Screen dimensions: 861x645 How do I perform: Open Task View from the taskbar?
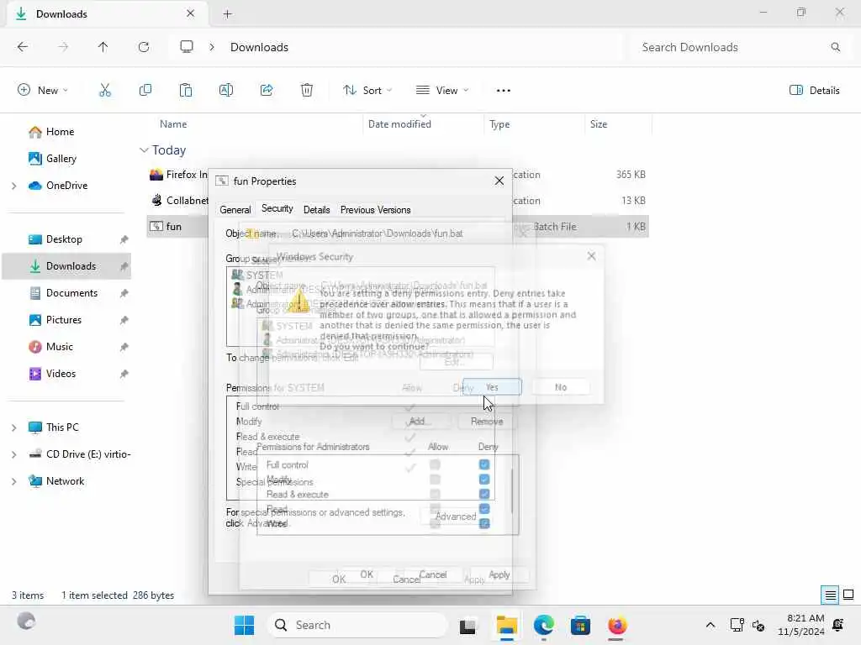[x=467, y=625]
